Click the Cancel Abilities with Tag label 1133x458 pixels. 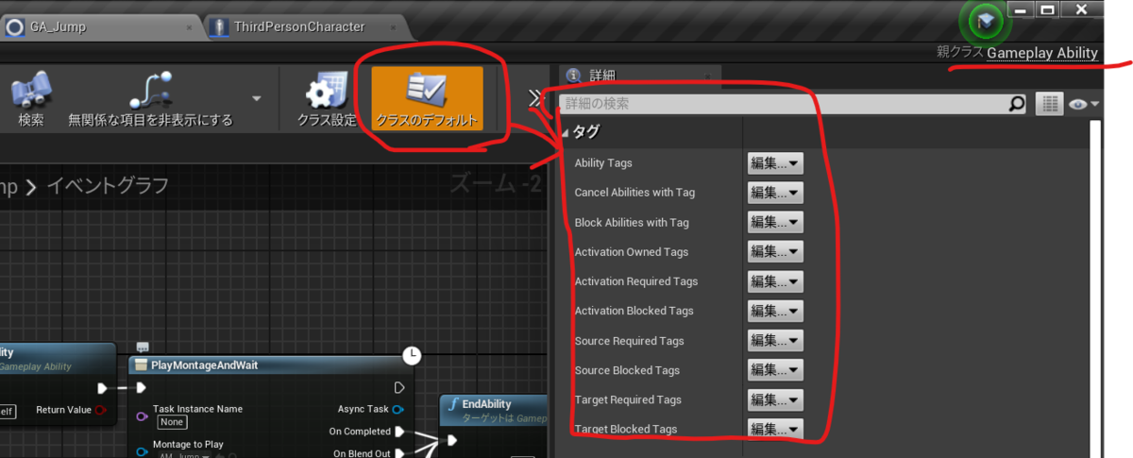[x=634, y=193]
